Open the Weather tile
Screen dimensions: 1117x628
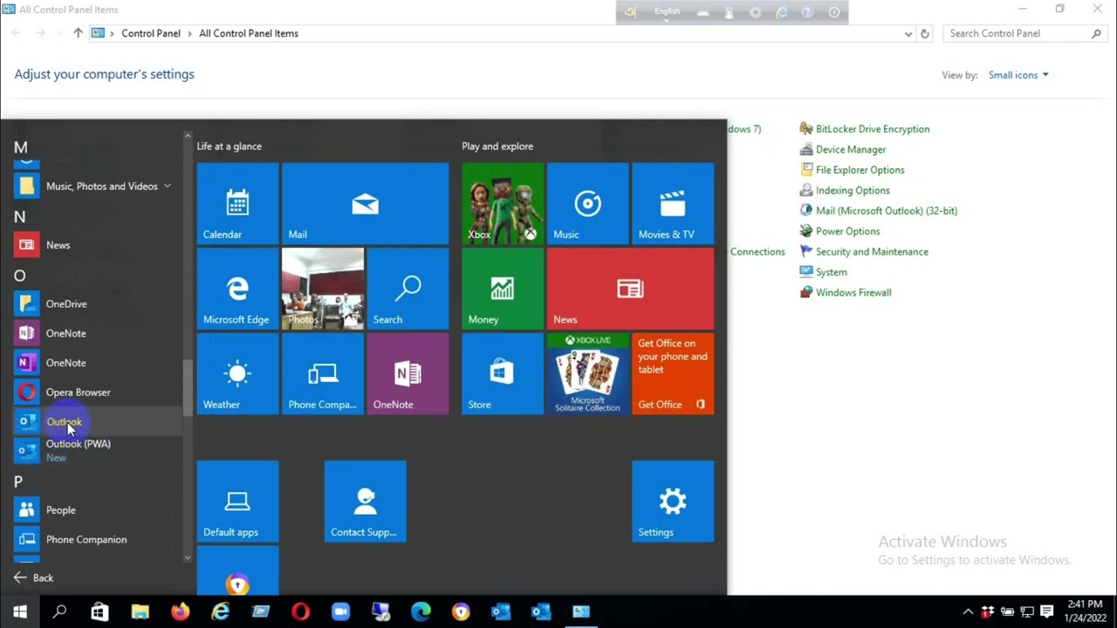(237, 373)
